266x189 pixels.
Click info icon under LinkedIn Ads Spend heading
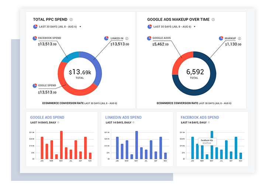[133, 122]
